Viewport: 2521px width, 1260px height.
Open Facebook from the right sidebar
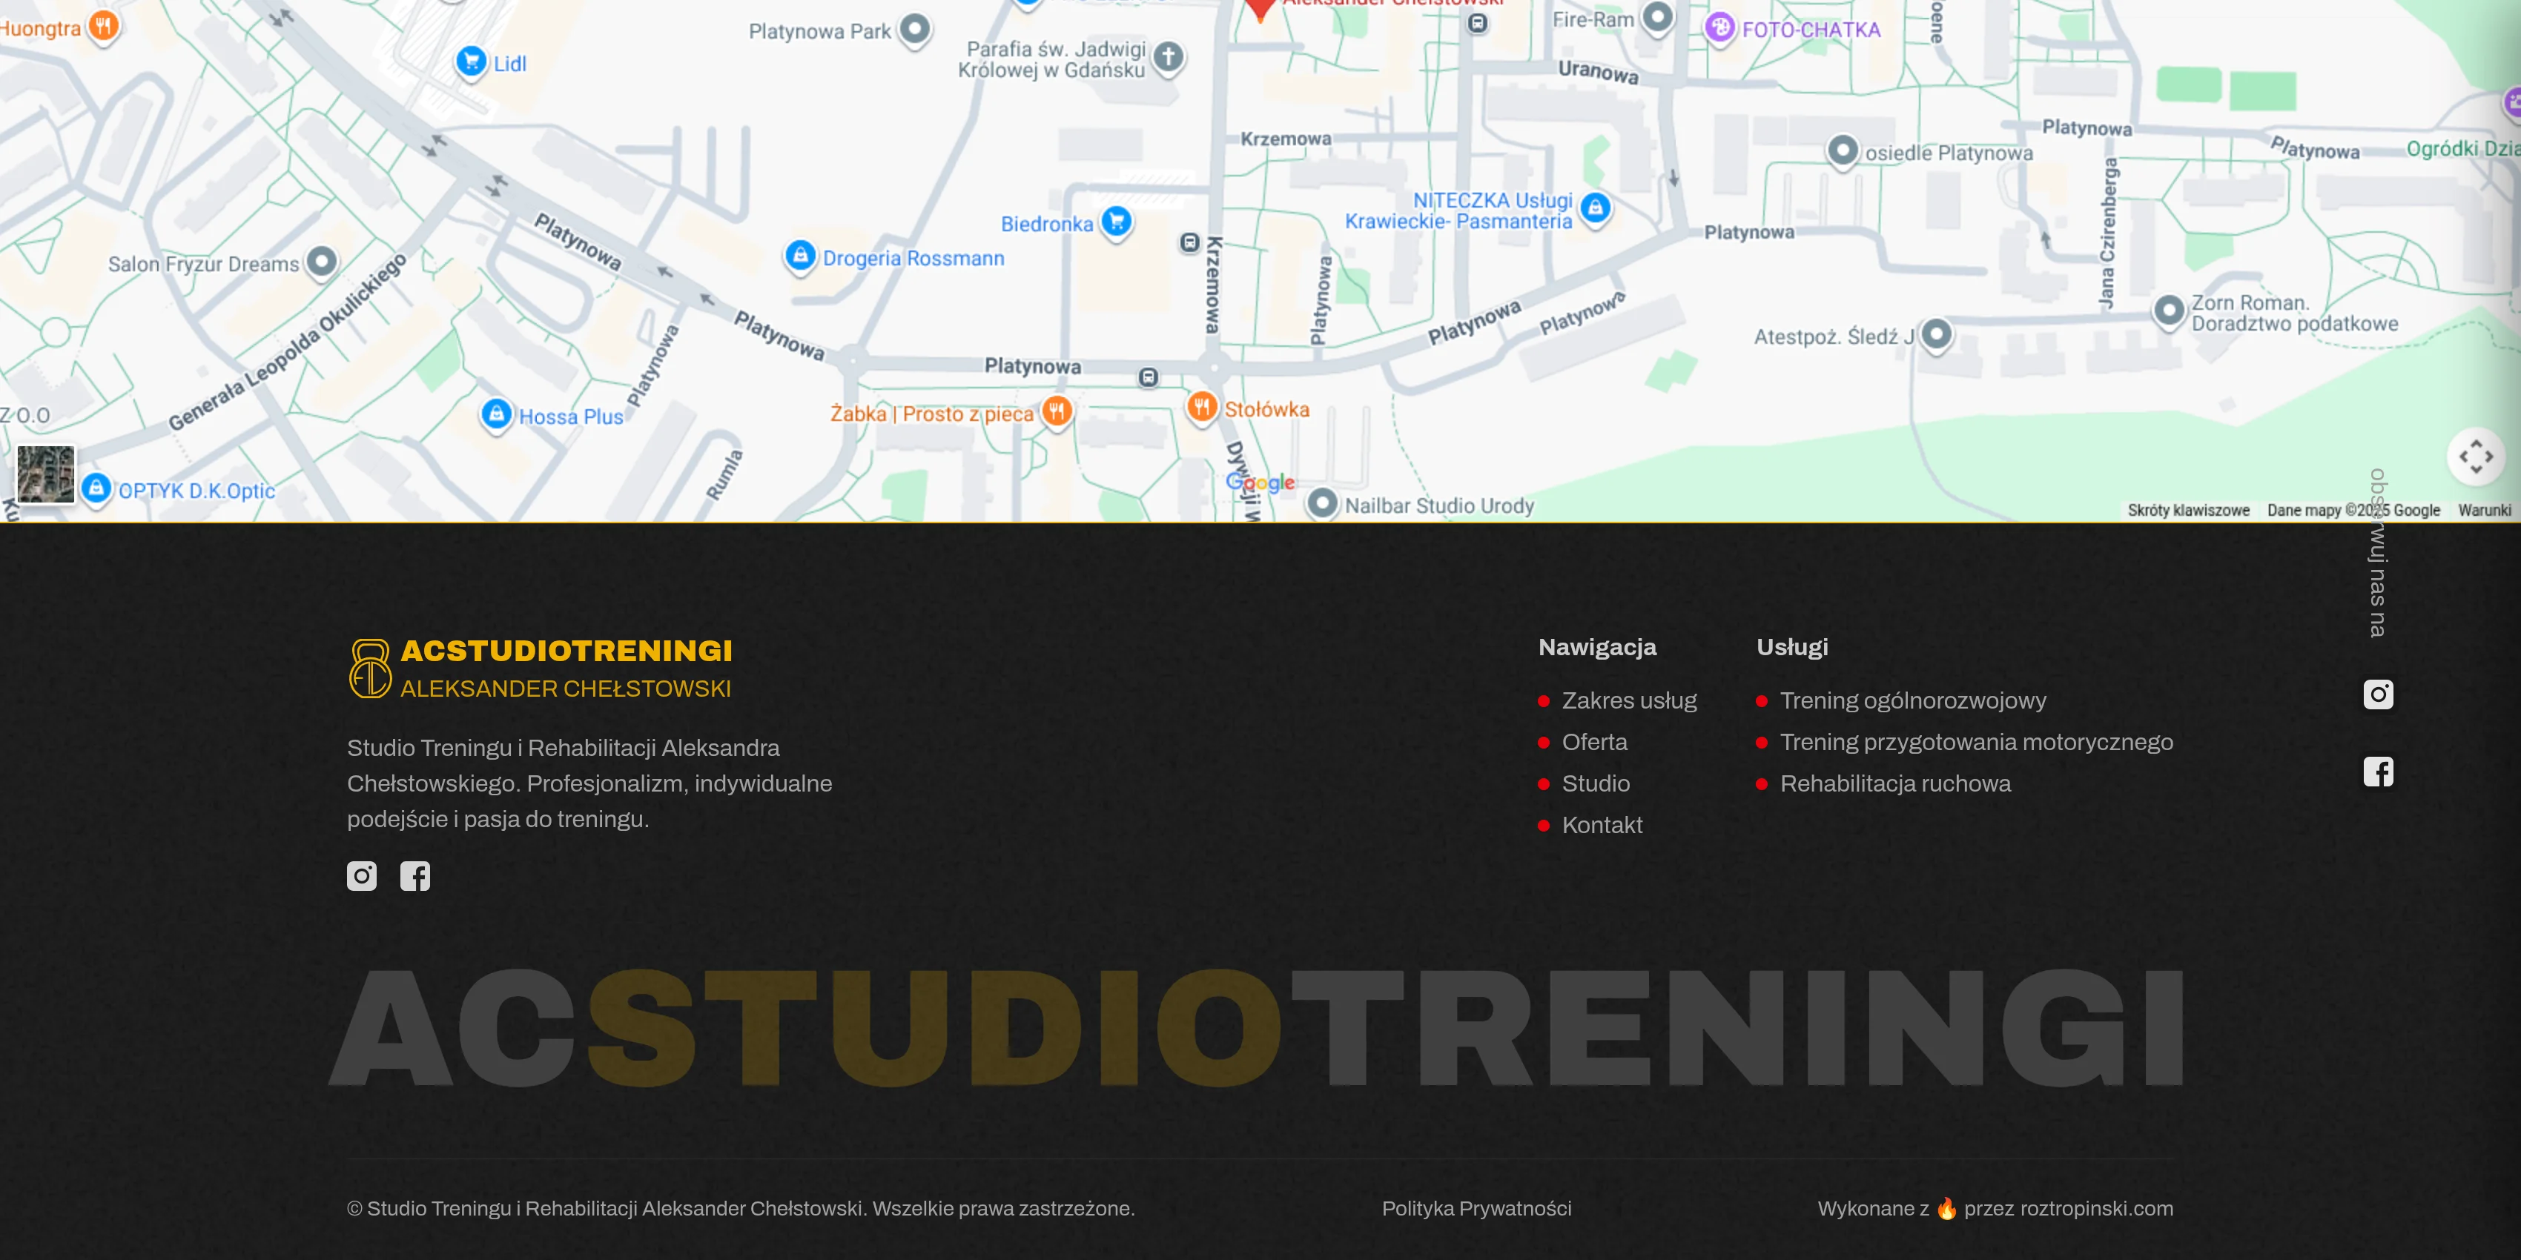tap(2378, 772)
